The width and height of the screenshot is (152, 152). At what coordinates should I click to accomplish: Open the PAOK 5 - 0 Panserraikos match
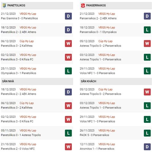pos(94,135)
